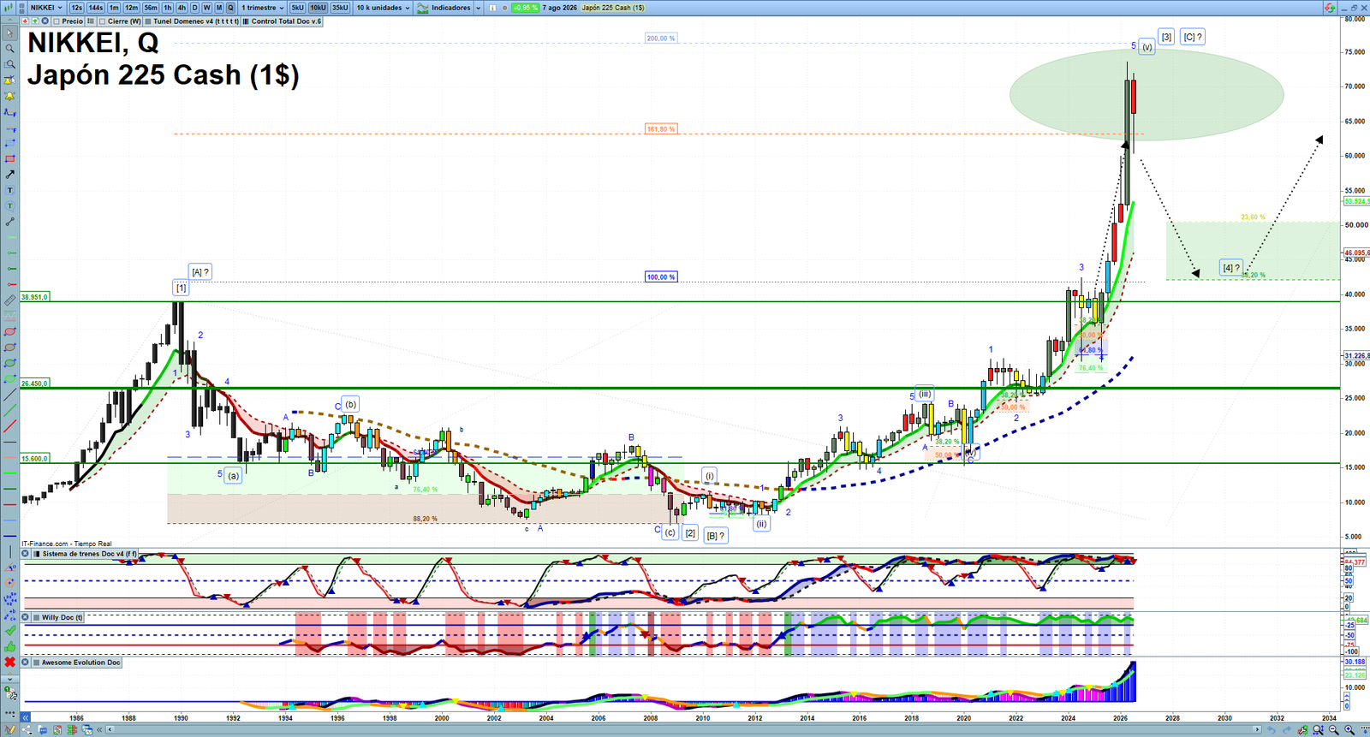This screenshot has width=1370, height=737.
Task: Expand the Indicadores dropdown arrow
Action: pos(478,8)
